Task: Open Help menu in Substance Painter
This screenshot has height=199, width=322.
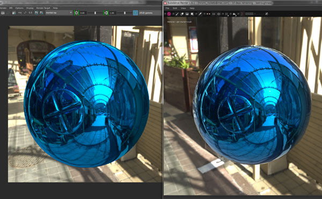Action: point(192,8)
